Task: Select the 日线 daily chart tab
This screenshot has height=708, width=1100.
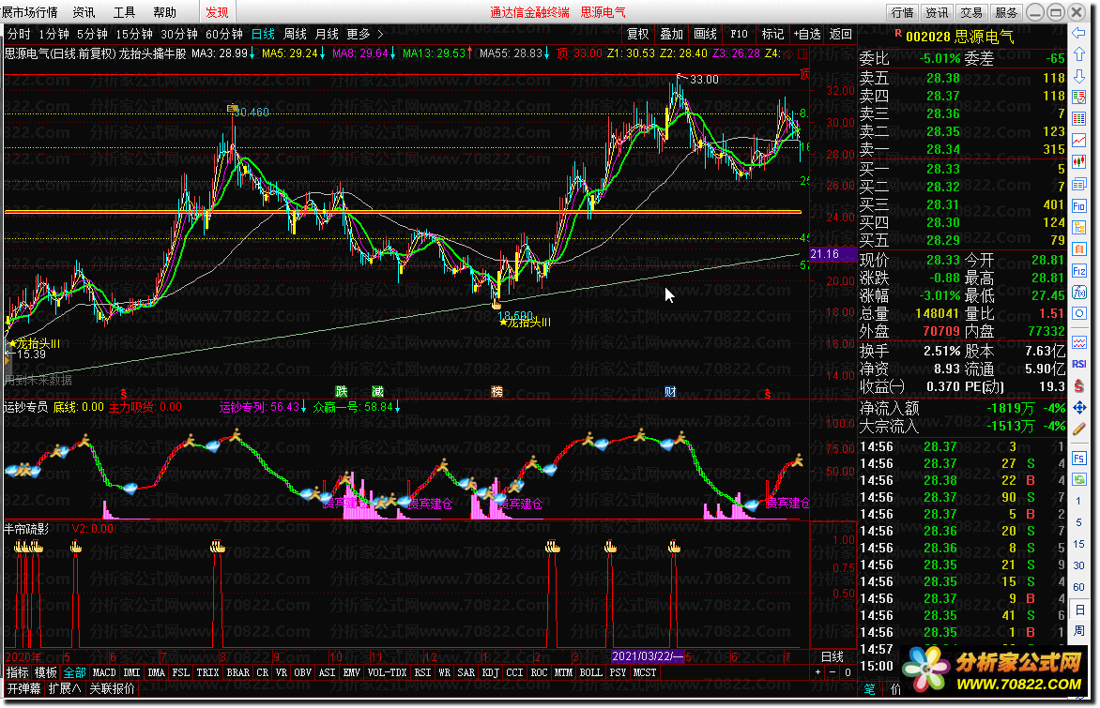Action: pos(263,34)
